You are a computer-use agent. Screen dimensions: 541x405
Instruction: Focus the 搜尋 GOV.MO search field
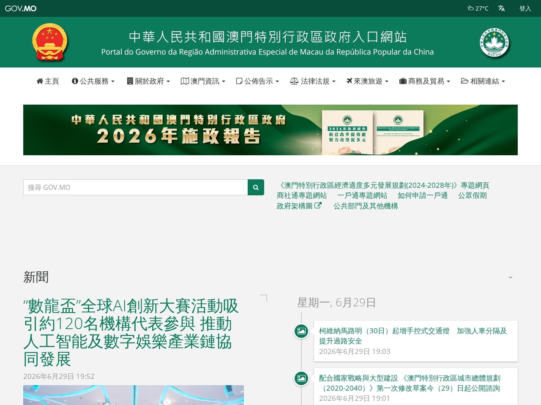point(135,187)
